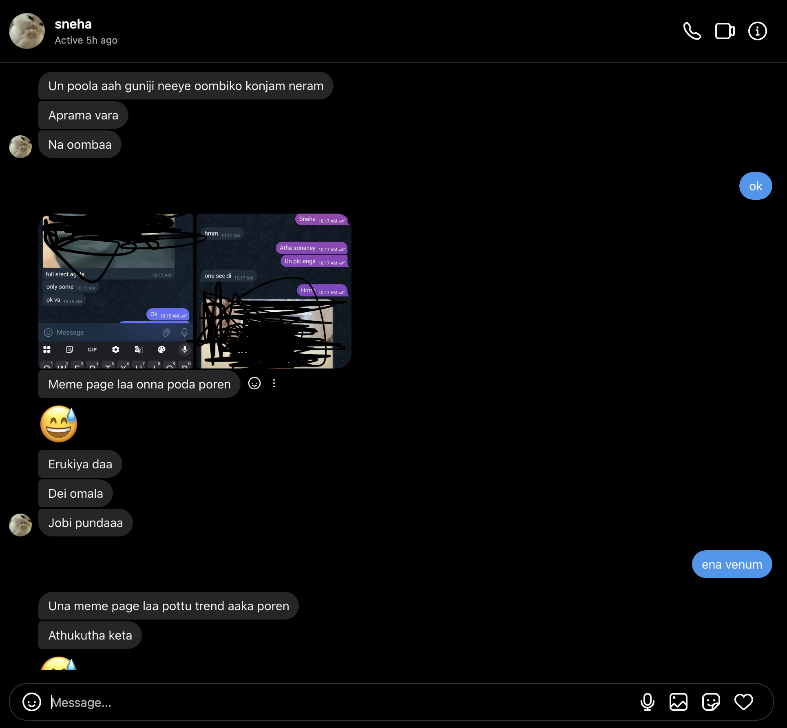Click the large sweat-smile emoji message
This screenshot has height=728, width=787.
pos(59,424)
